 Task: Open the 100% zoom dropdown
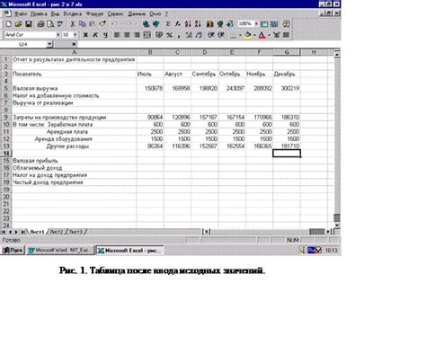[256, 23]
